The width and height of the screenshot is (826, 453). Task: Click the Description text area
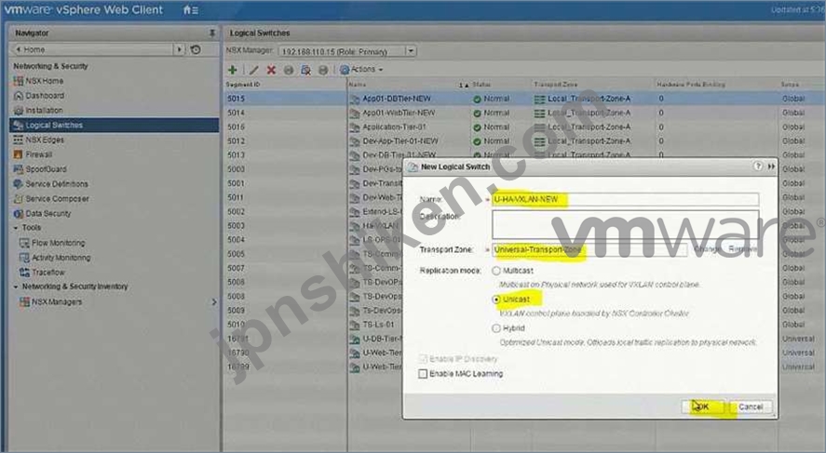[626, 225]
